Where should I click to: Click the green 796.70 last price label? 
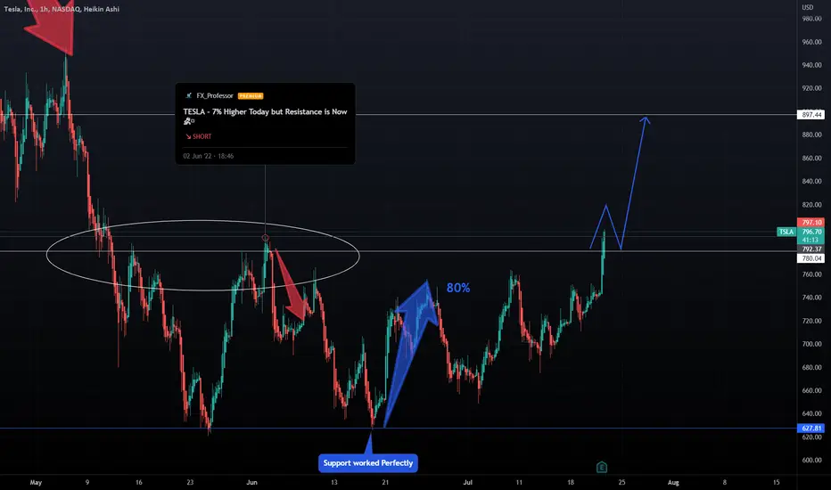click(810, 232)
